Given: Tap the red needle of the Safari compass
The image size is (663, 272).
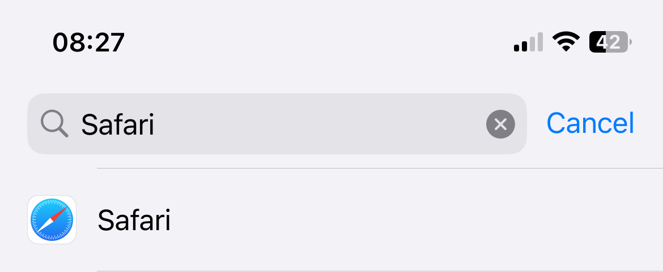Looking at the screenshot, I should (58, 214).
